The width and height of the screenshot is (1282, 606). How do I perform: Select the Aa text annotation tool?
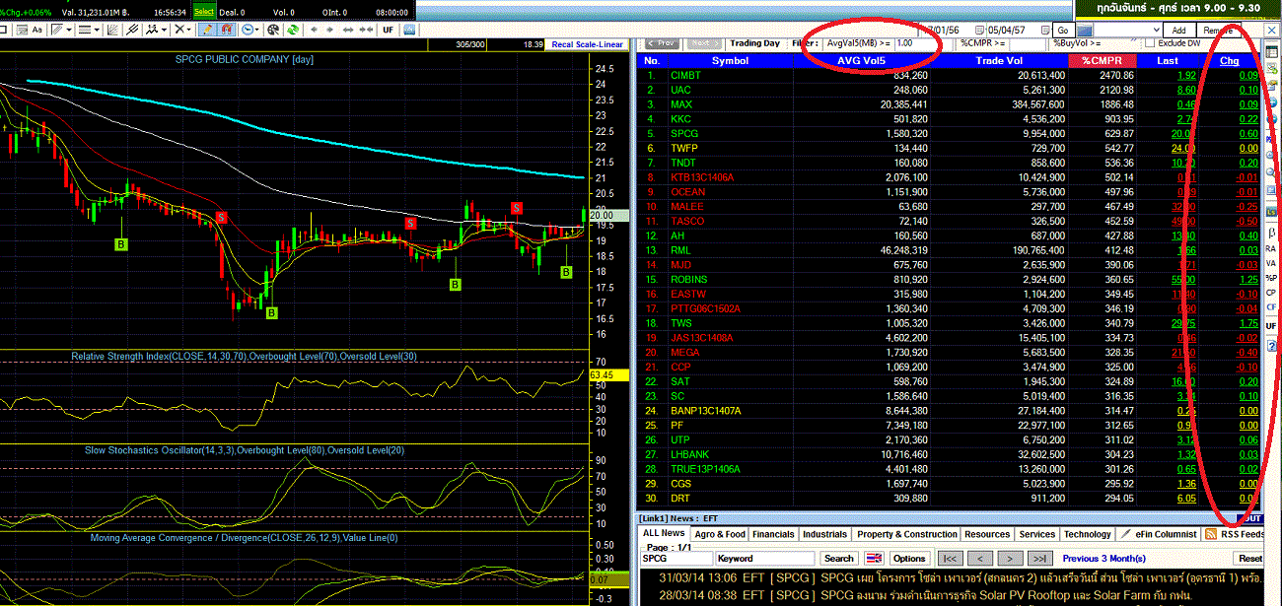point(37,30)
